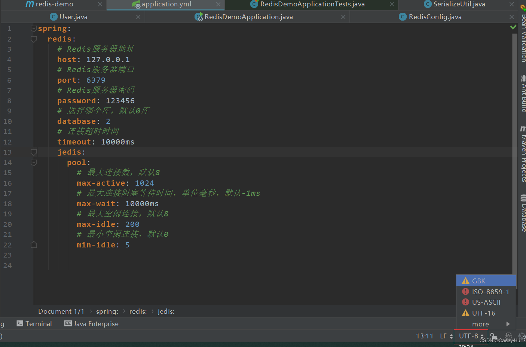The width and height of the screenshot is (526, 347).
Task: Click the inspections status checkmark
Action: point(513,27)
